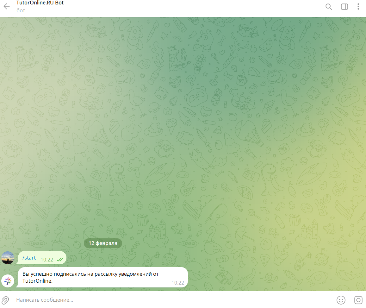The image size is (366, 308).
Task: Click the 'бот' status label
Action: point(21,10)
